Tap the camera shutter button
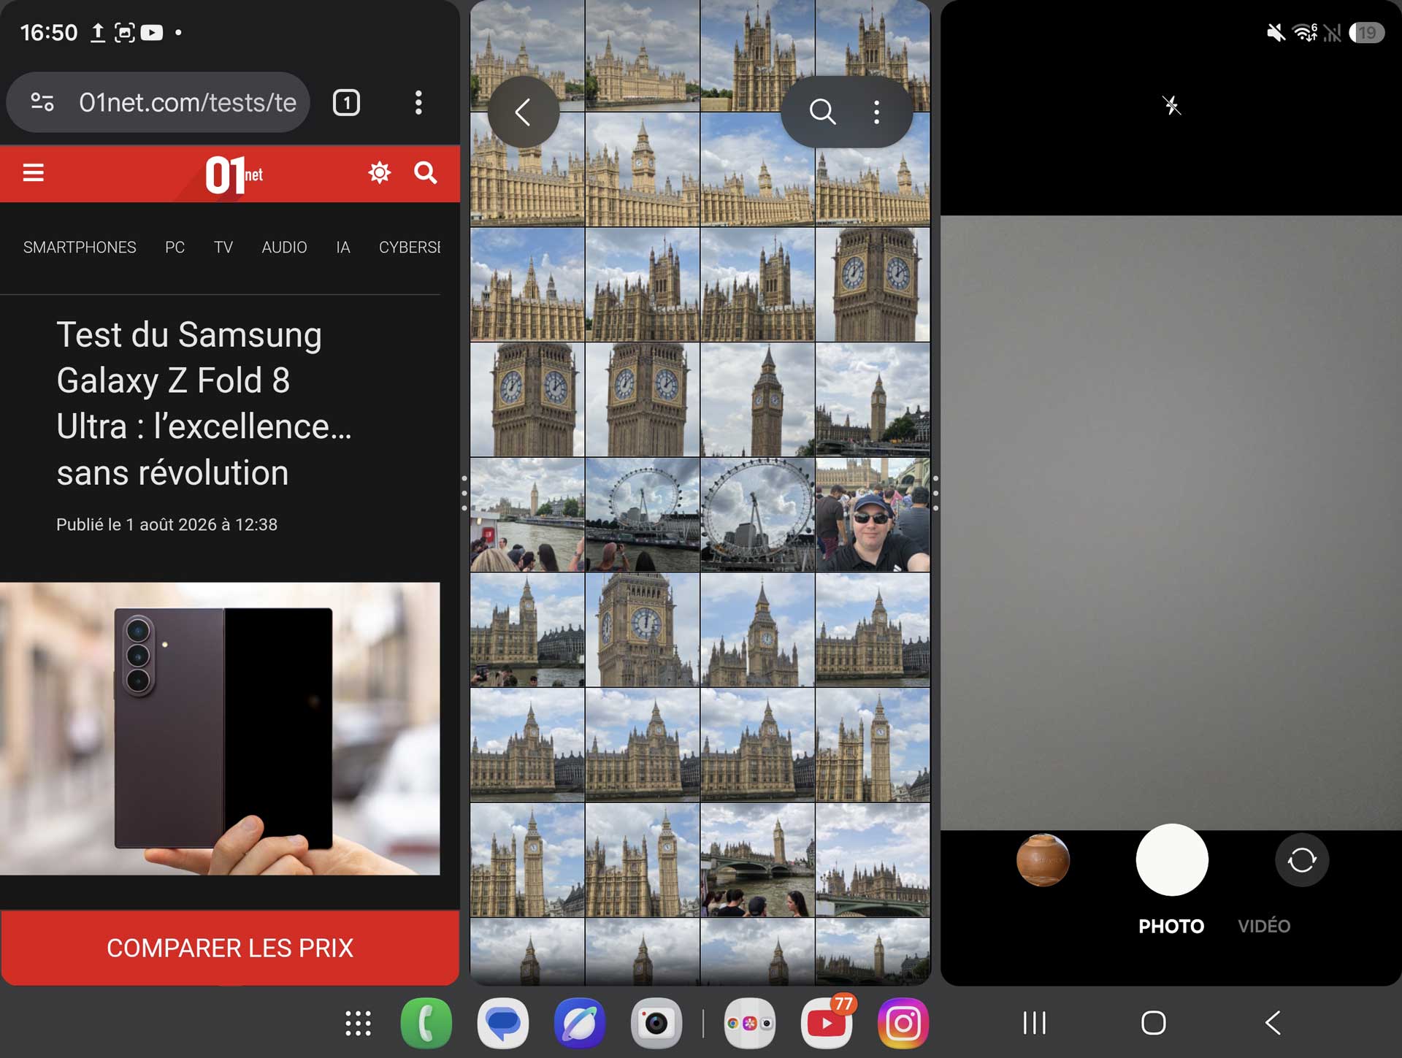 [x=1172, y=859]
